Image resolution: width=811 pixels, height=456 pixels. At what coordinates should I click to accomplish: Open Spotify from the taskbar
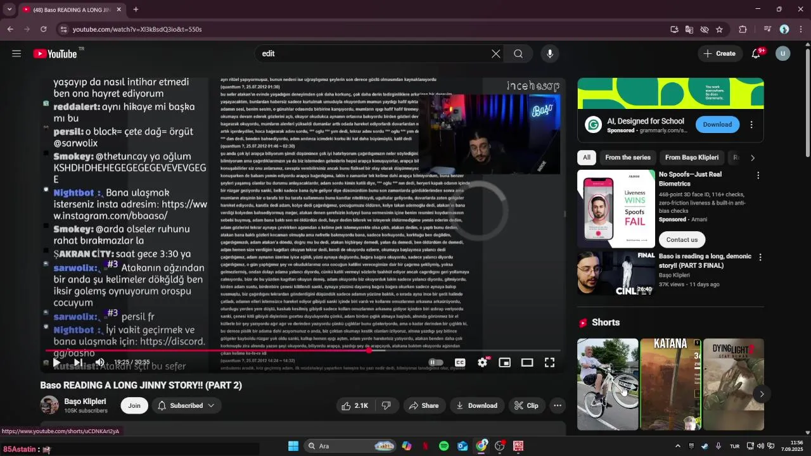click(x=444, y=446)
